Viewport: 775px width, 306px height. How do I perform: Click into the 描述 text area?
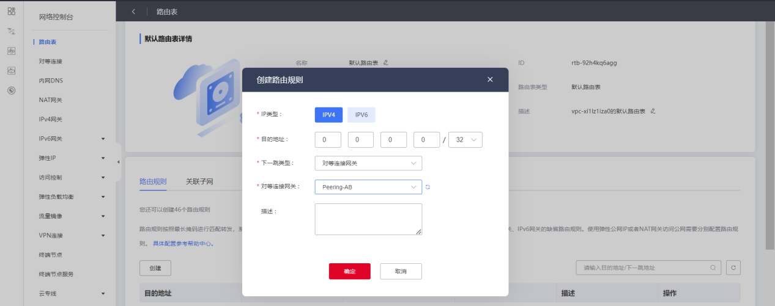[368, 219]
